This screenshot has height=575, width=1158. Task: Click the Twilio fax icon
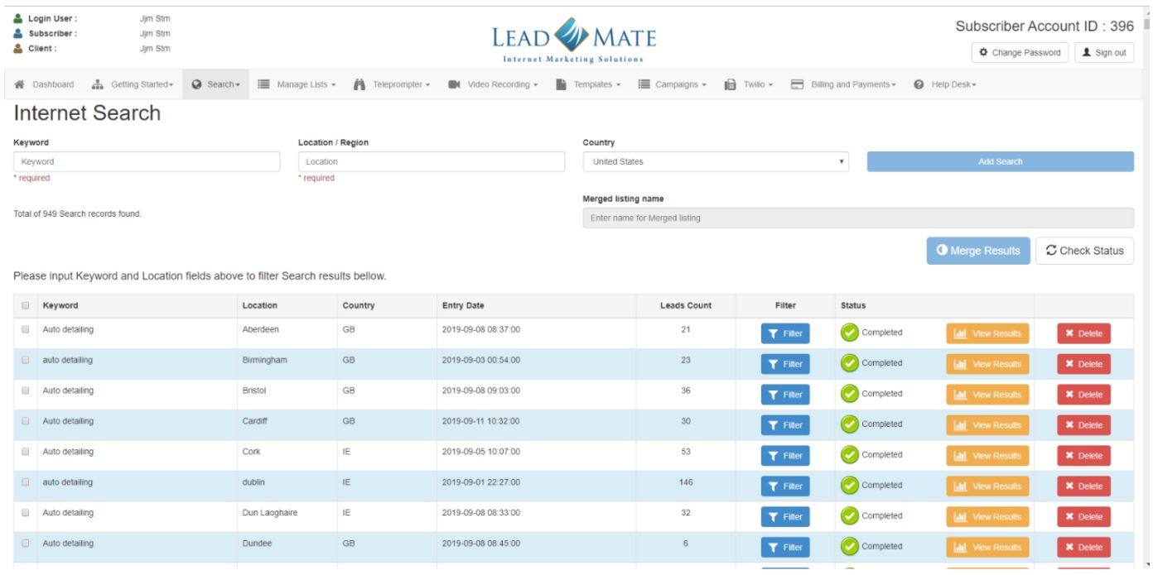coord(730,84)
